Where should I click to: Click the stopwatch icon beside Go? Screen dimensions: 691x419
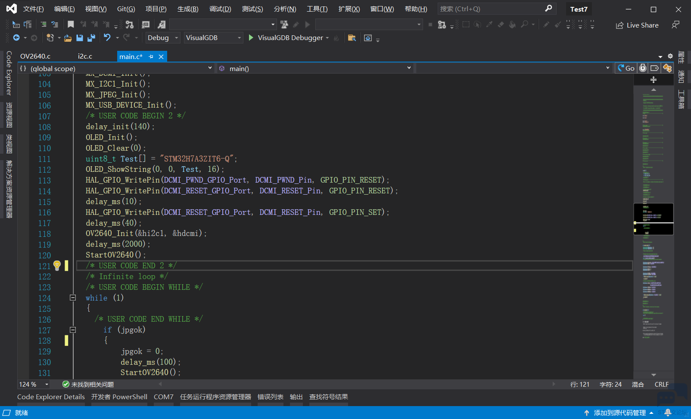[x=643, y=68]
